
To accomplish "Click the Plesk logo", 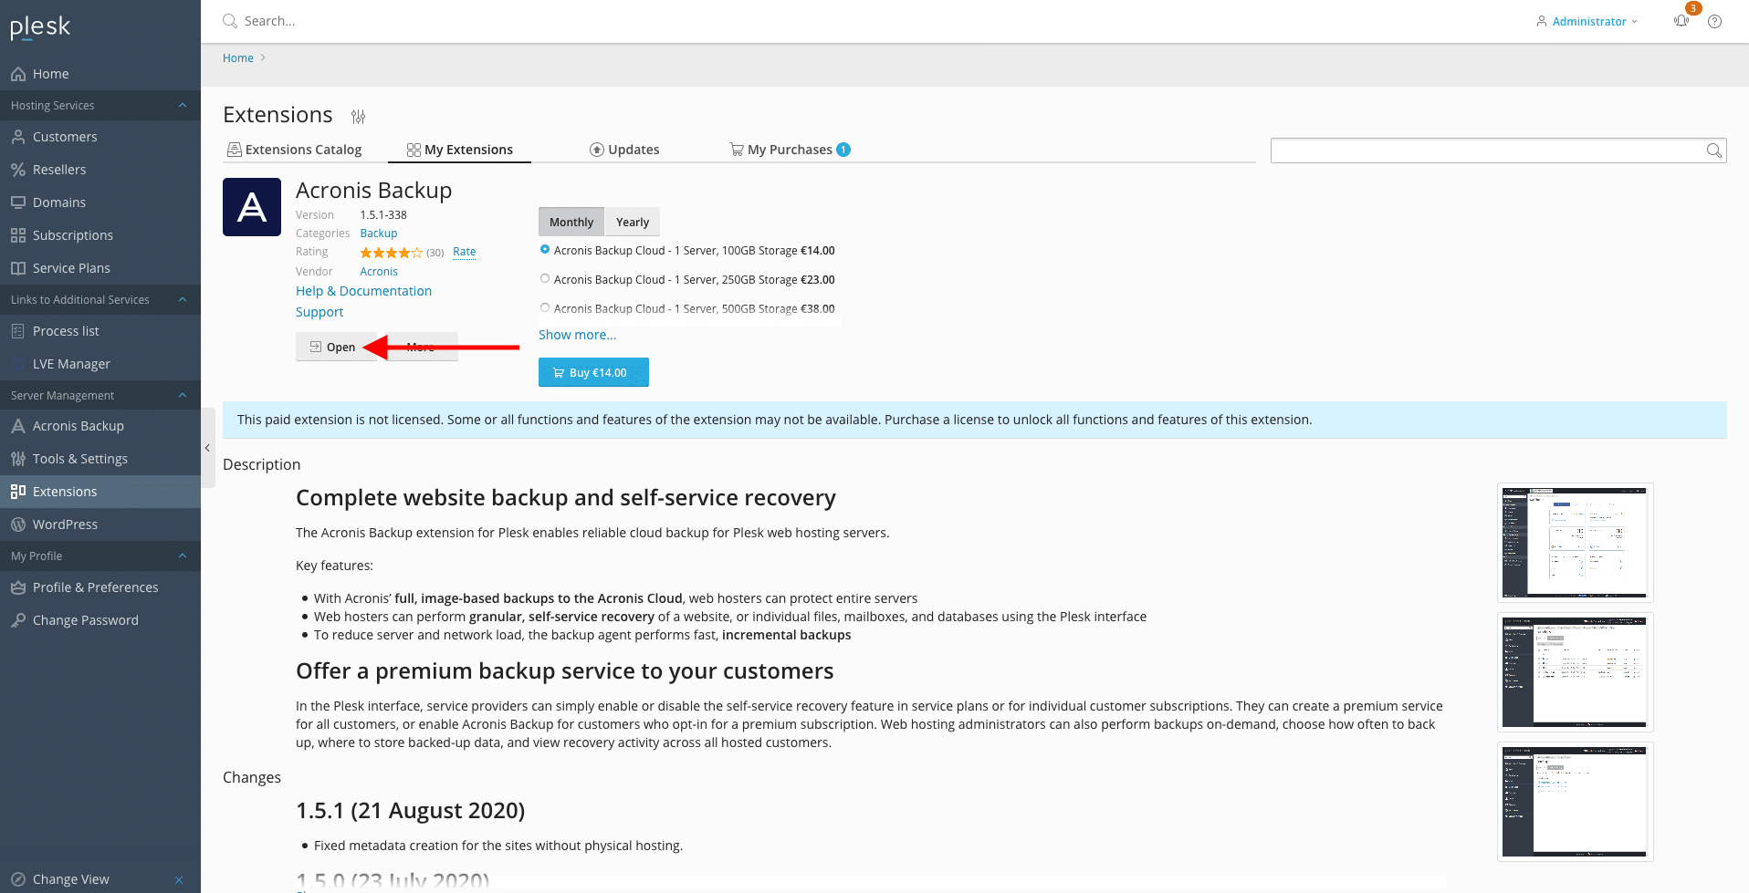I will point(40,27).
